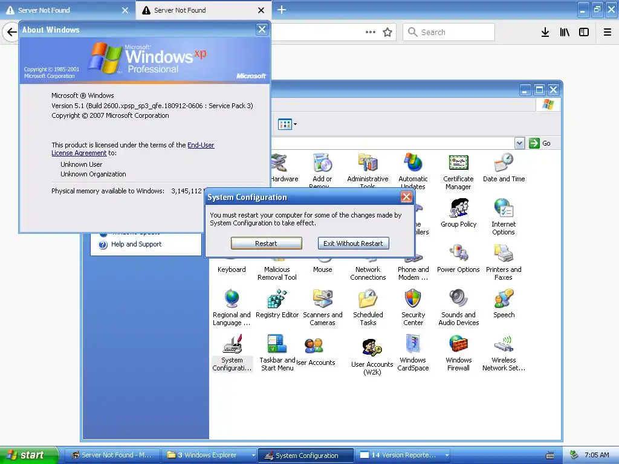This screenshot has width=619, height=464.
Task: Close the second Server Not Found tab
Action: tap(261, 10)
